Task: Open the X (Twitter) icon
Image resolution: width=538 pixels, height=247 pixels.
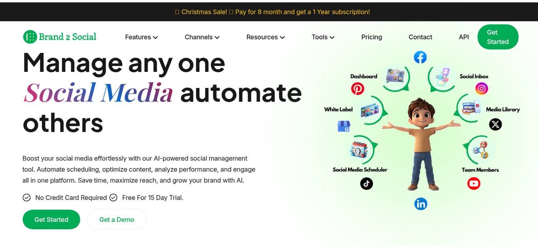Action: click(495, 124)
